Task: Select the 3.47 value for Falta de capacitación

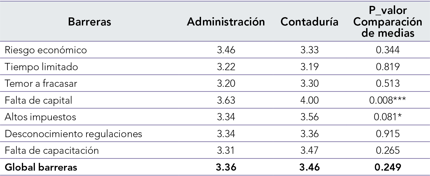Action: tap(309, 150)
